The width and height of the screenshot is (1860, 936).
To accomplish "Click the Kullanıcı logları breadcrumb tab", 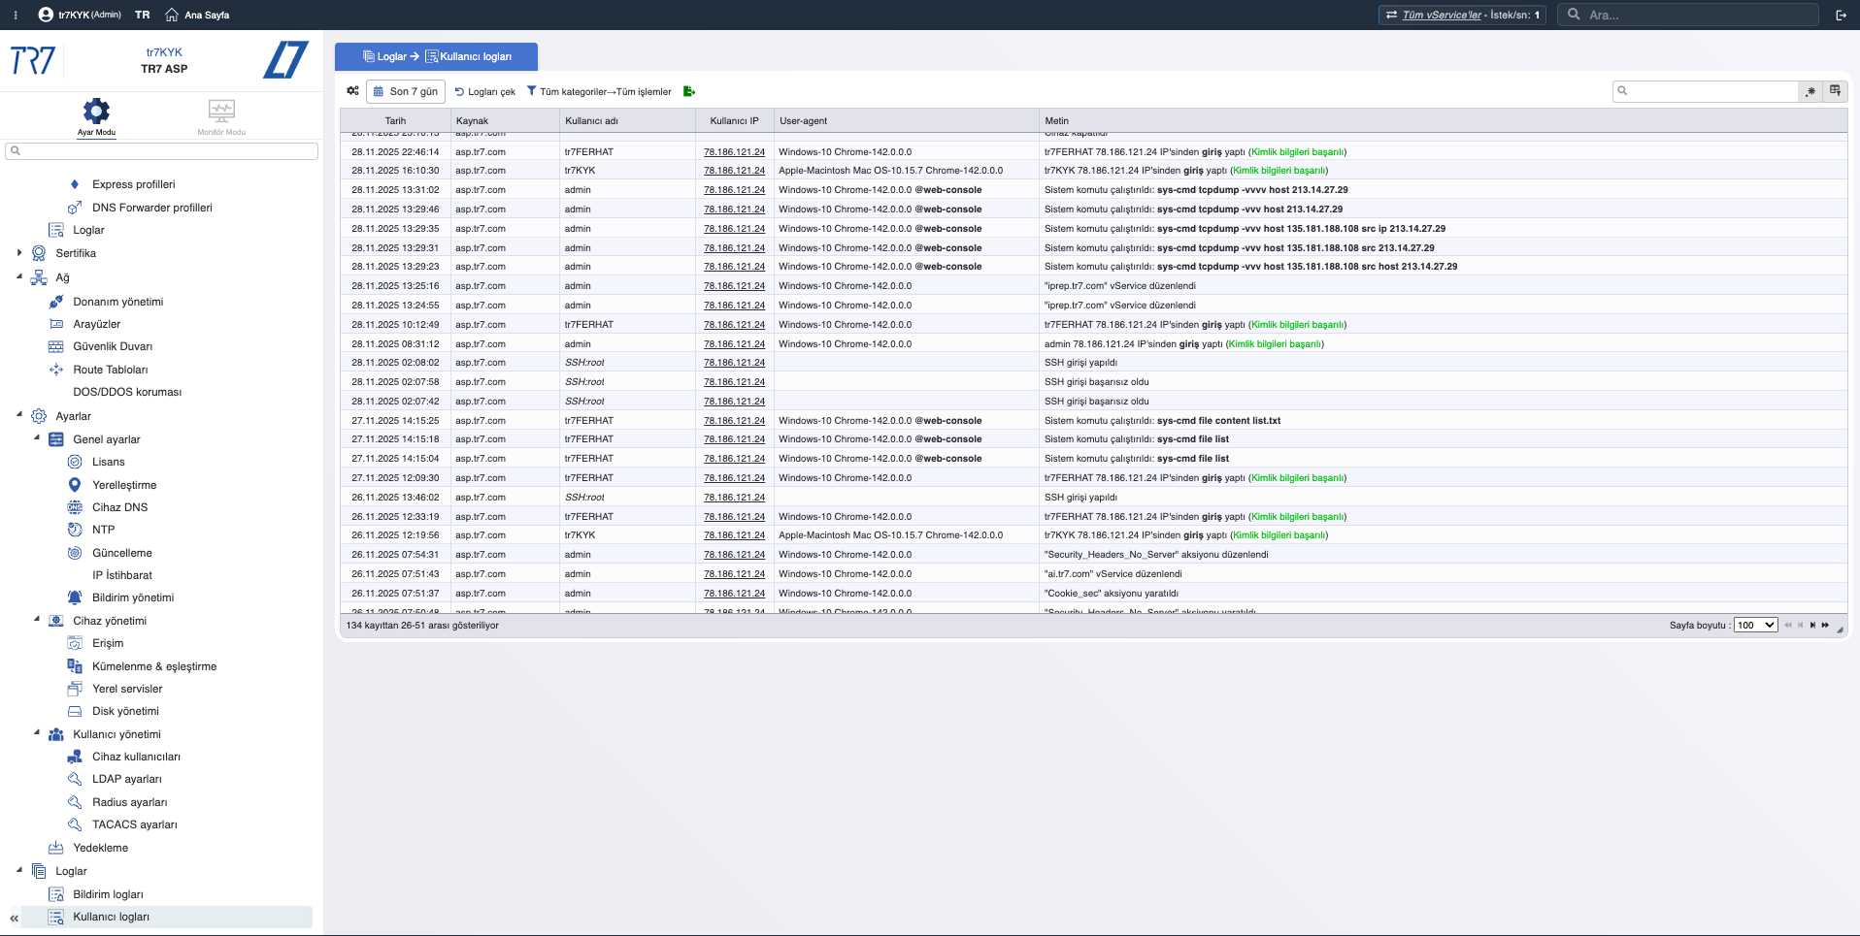I will point(469,56).
